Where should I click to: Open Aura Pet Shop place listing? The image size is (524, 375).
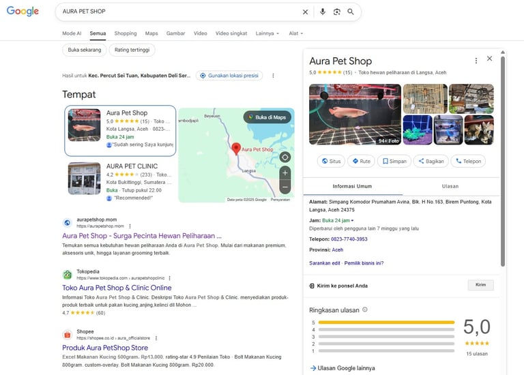coord(120,130)
